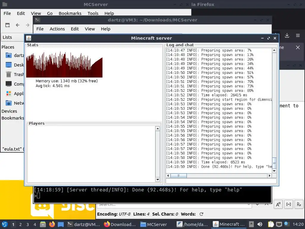Launch Firefox from the panel quick launcher
305x229 pixels.
(x=52, y=224)
